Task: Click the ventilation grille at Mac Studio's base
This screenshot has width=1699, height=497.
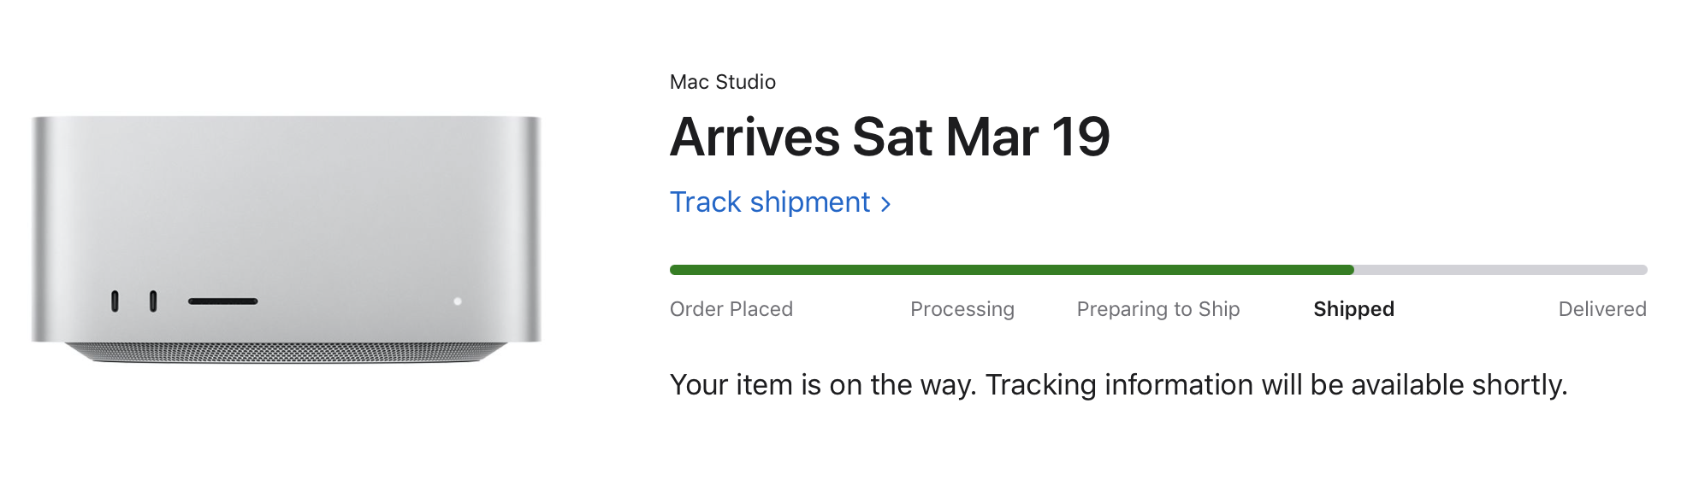Action: (287, 352)
